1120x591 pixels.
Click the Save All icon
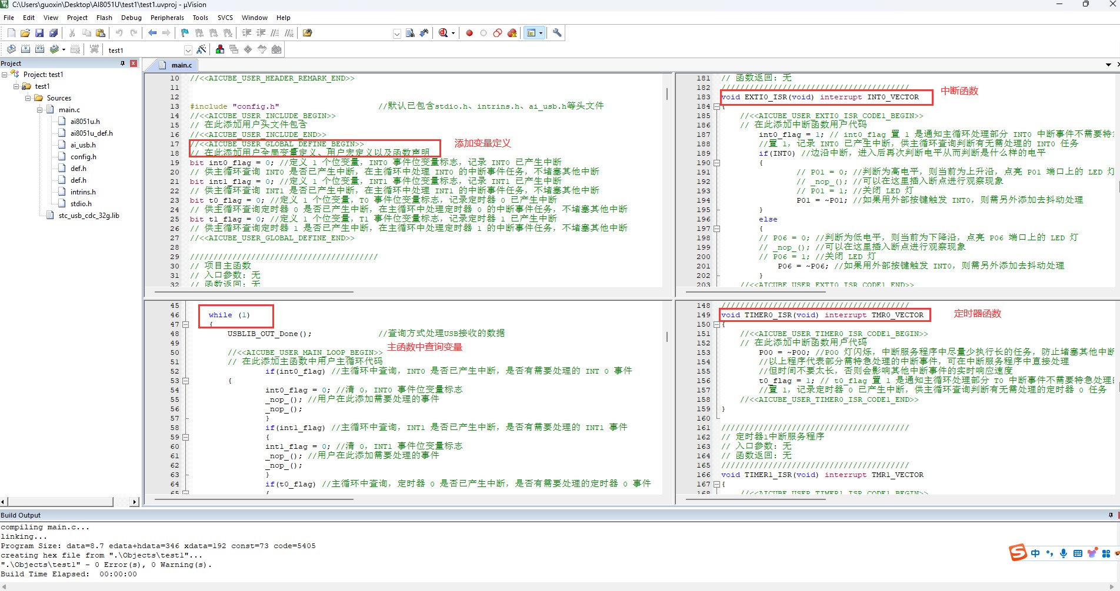(x=54, y=33)
